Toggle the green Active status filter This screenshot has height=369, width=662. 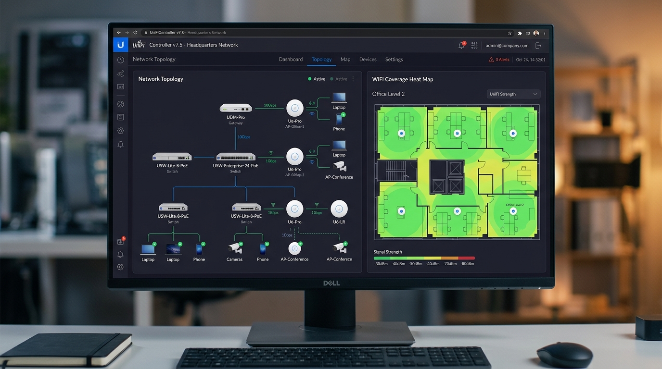[x=317, y=79]
